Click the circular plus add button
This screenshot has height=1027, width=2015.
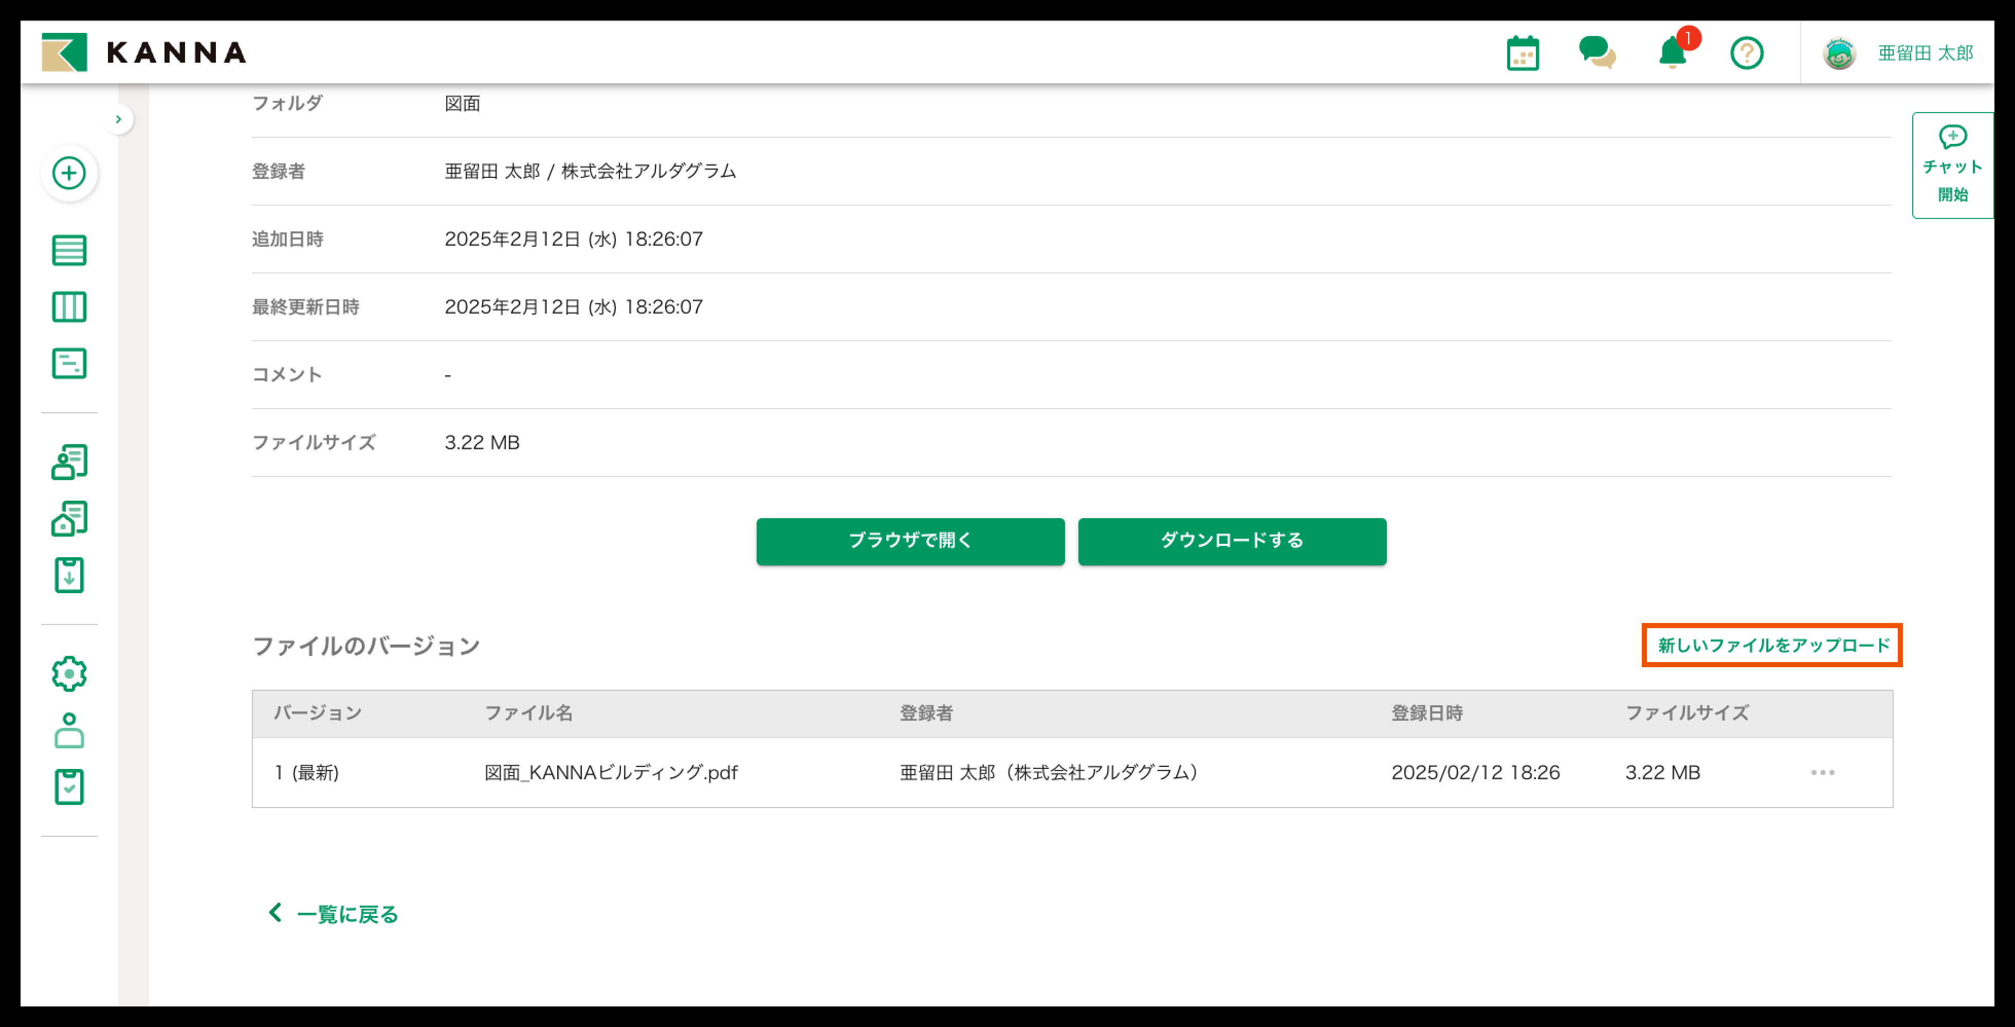click(69, 173)
